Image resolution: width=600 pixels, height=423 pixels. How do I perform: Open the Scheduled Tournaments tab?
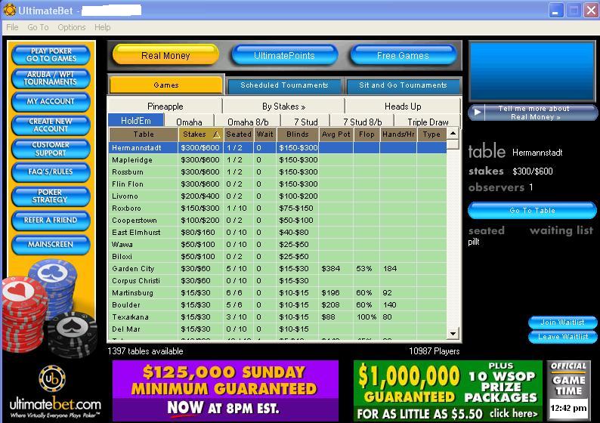pyautogui.click(x=284, y=85)
